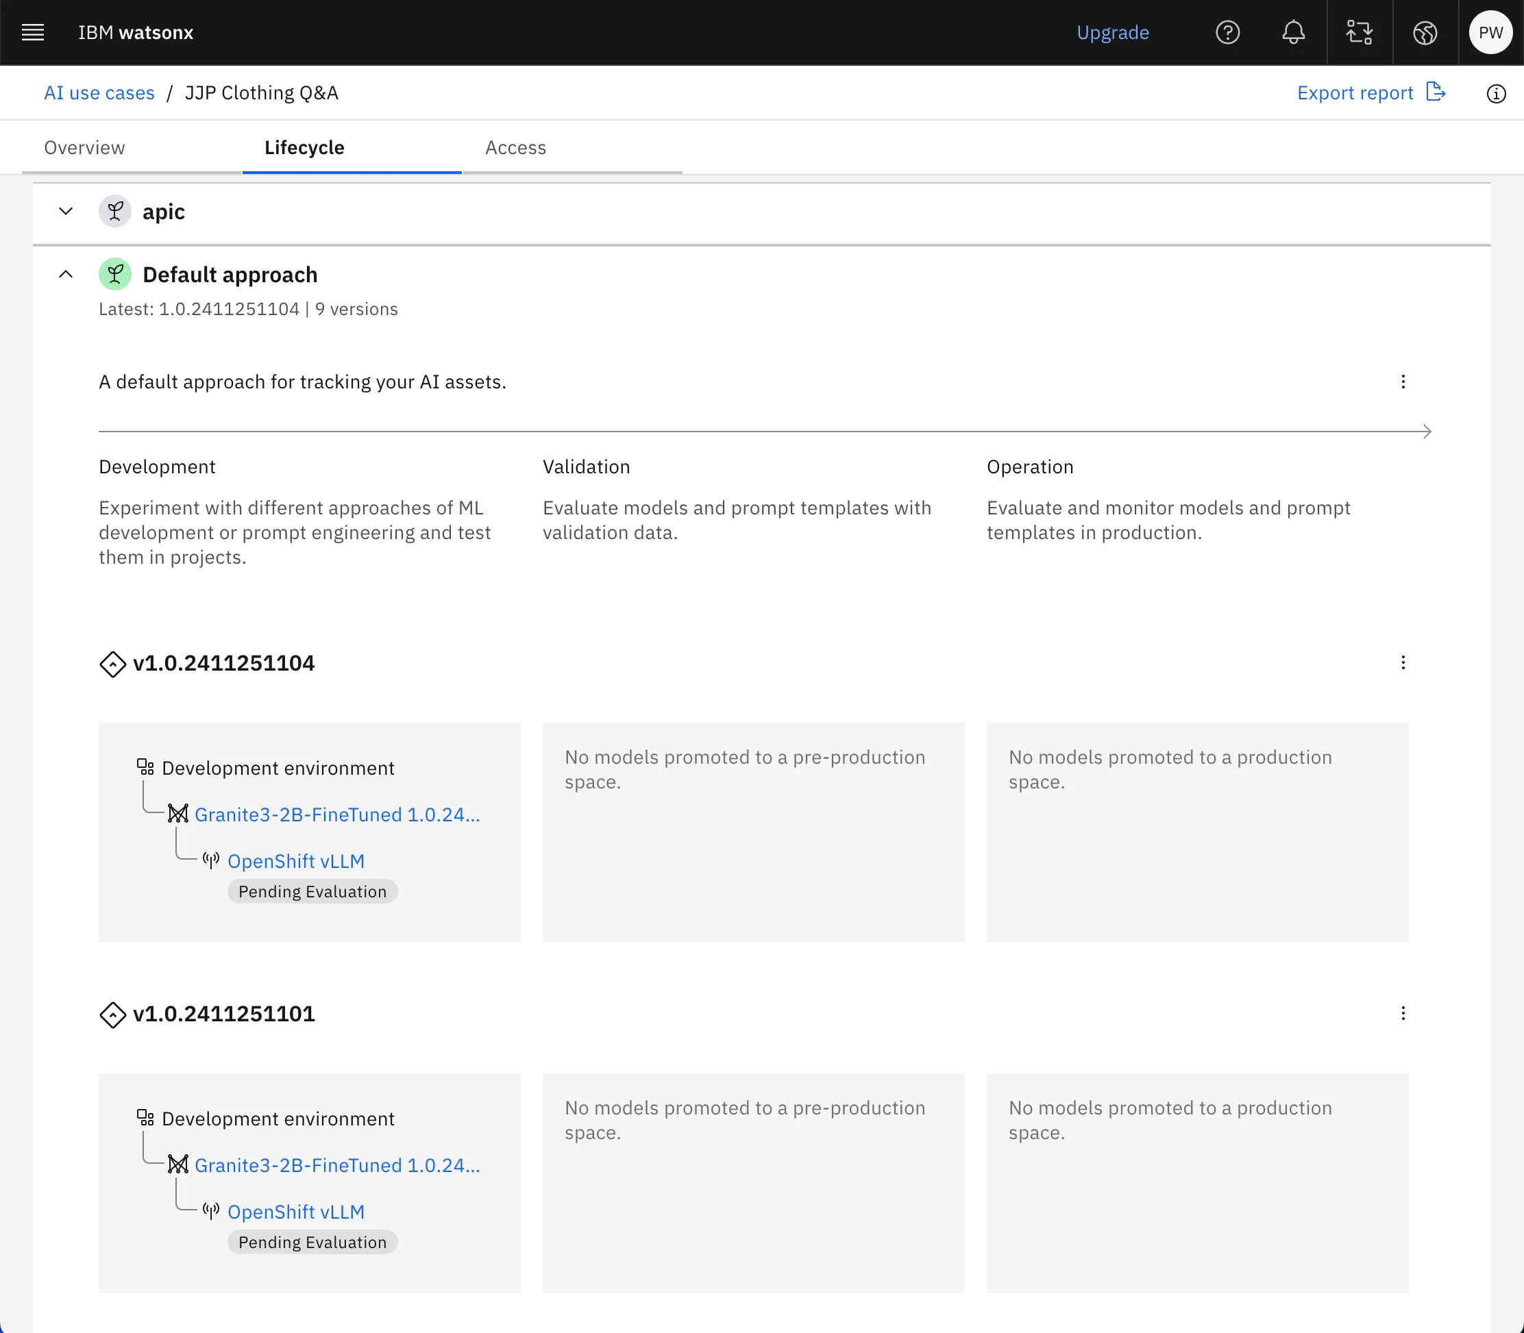Click the IBM watsonx home icon

point(137,32)
